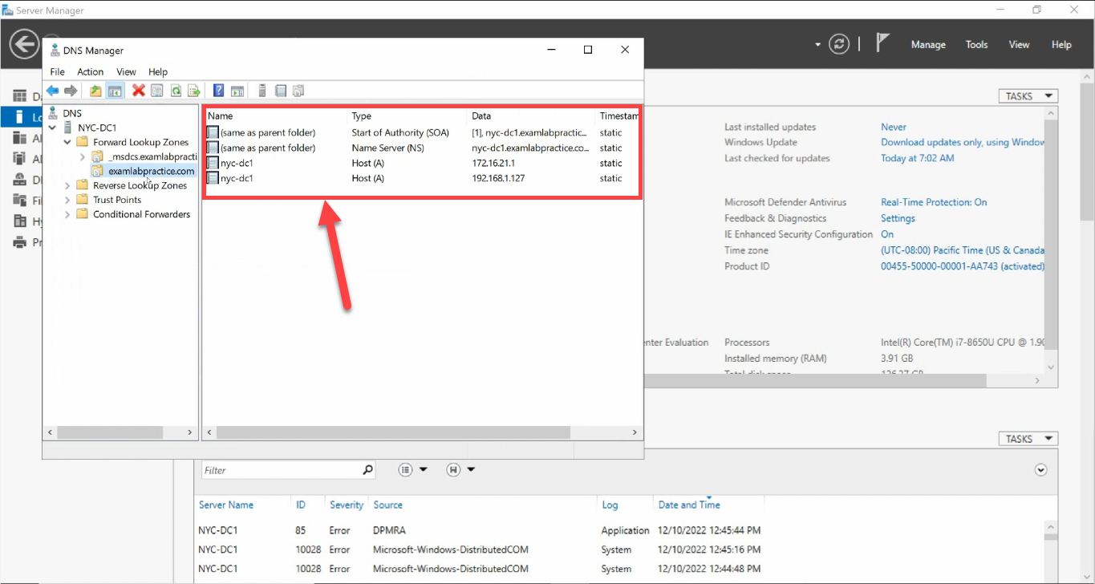Expand the Trust Points node

tap(68, 200)
